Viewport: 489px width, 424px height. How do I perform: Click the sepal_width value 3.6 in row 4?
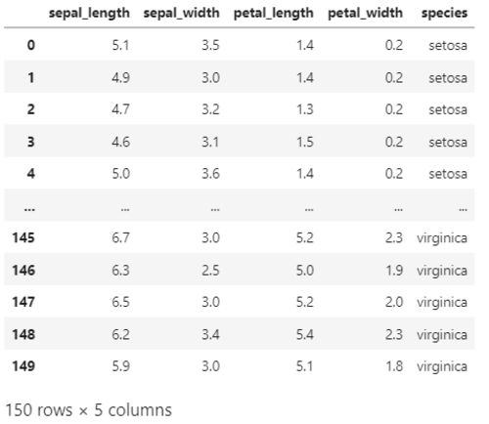point(210,173)
